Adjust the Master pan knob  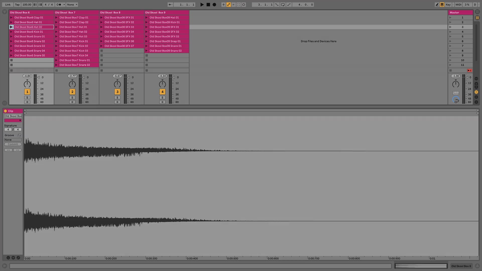(x=456, y=84)
